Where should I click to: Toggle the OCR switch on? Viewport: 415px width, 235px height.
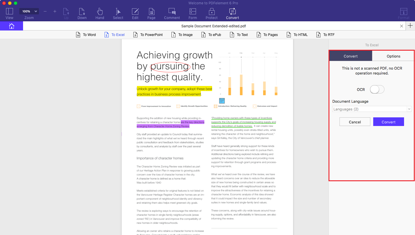(377, 89)
